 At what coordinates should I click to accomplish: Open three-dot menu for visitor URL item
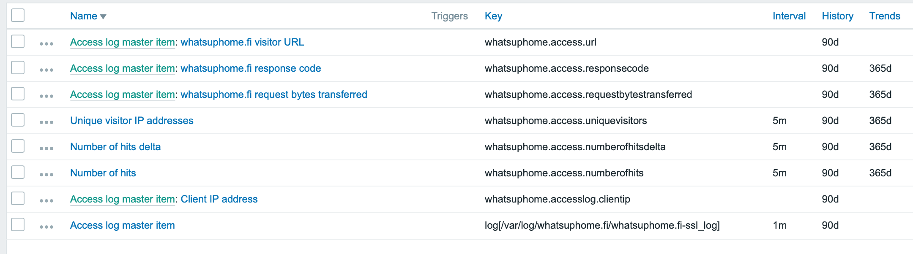coord(46,43)
